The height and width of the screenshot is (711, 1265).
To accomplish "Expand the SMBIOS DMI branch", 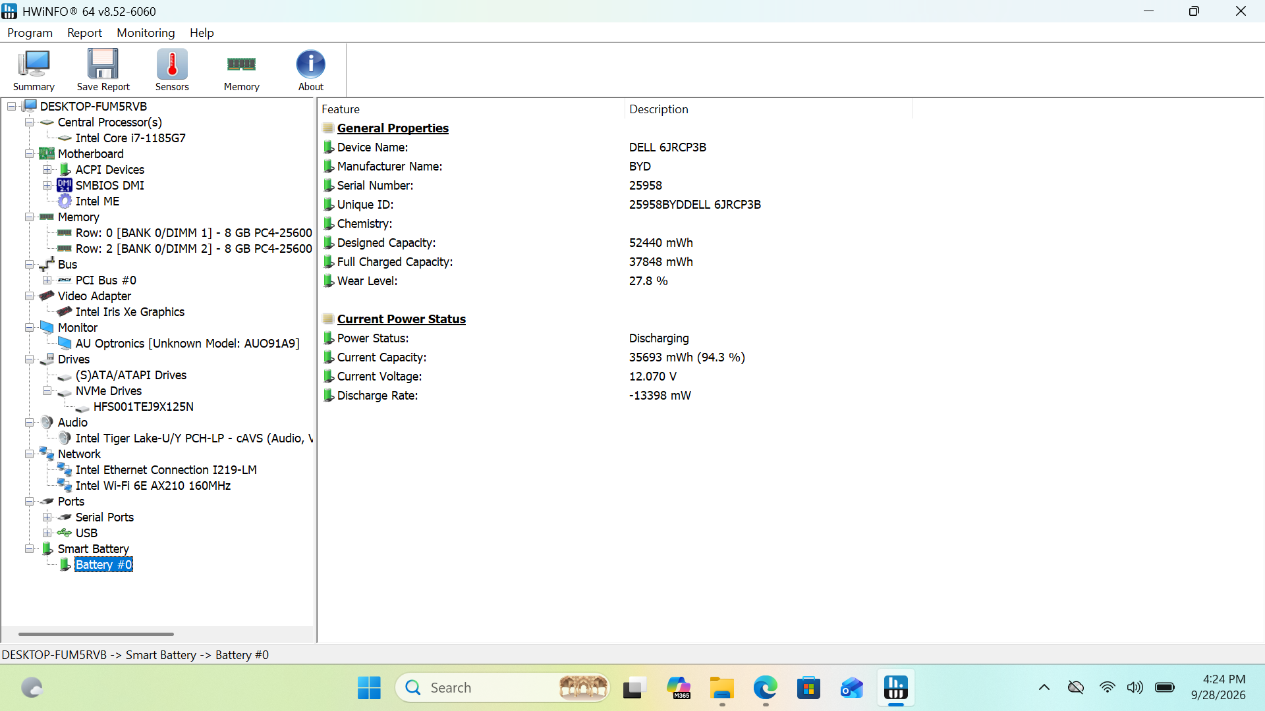I will (47, 186).
